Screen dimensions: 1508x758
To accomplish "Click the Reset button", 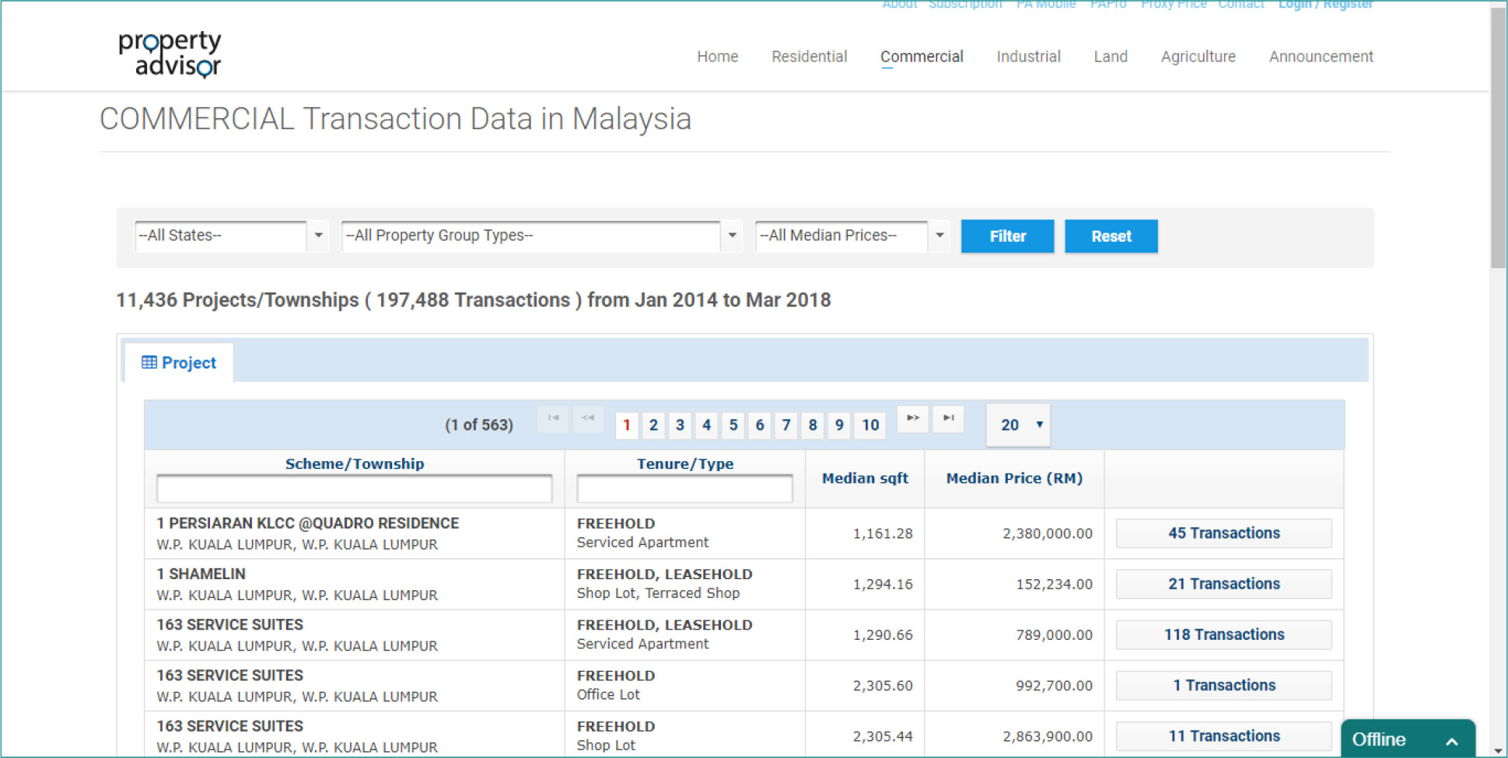I will pos(1111,236).
